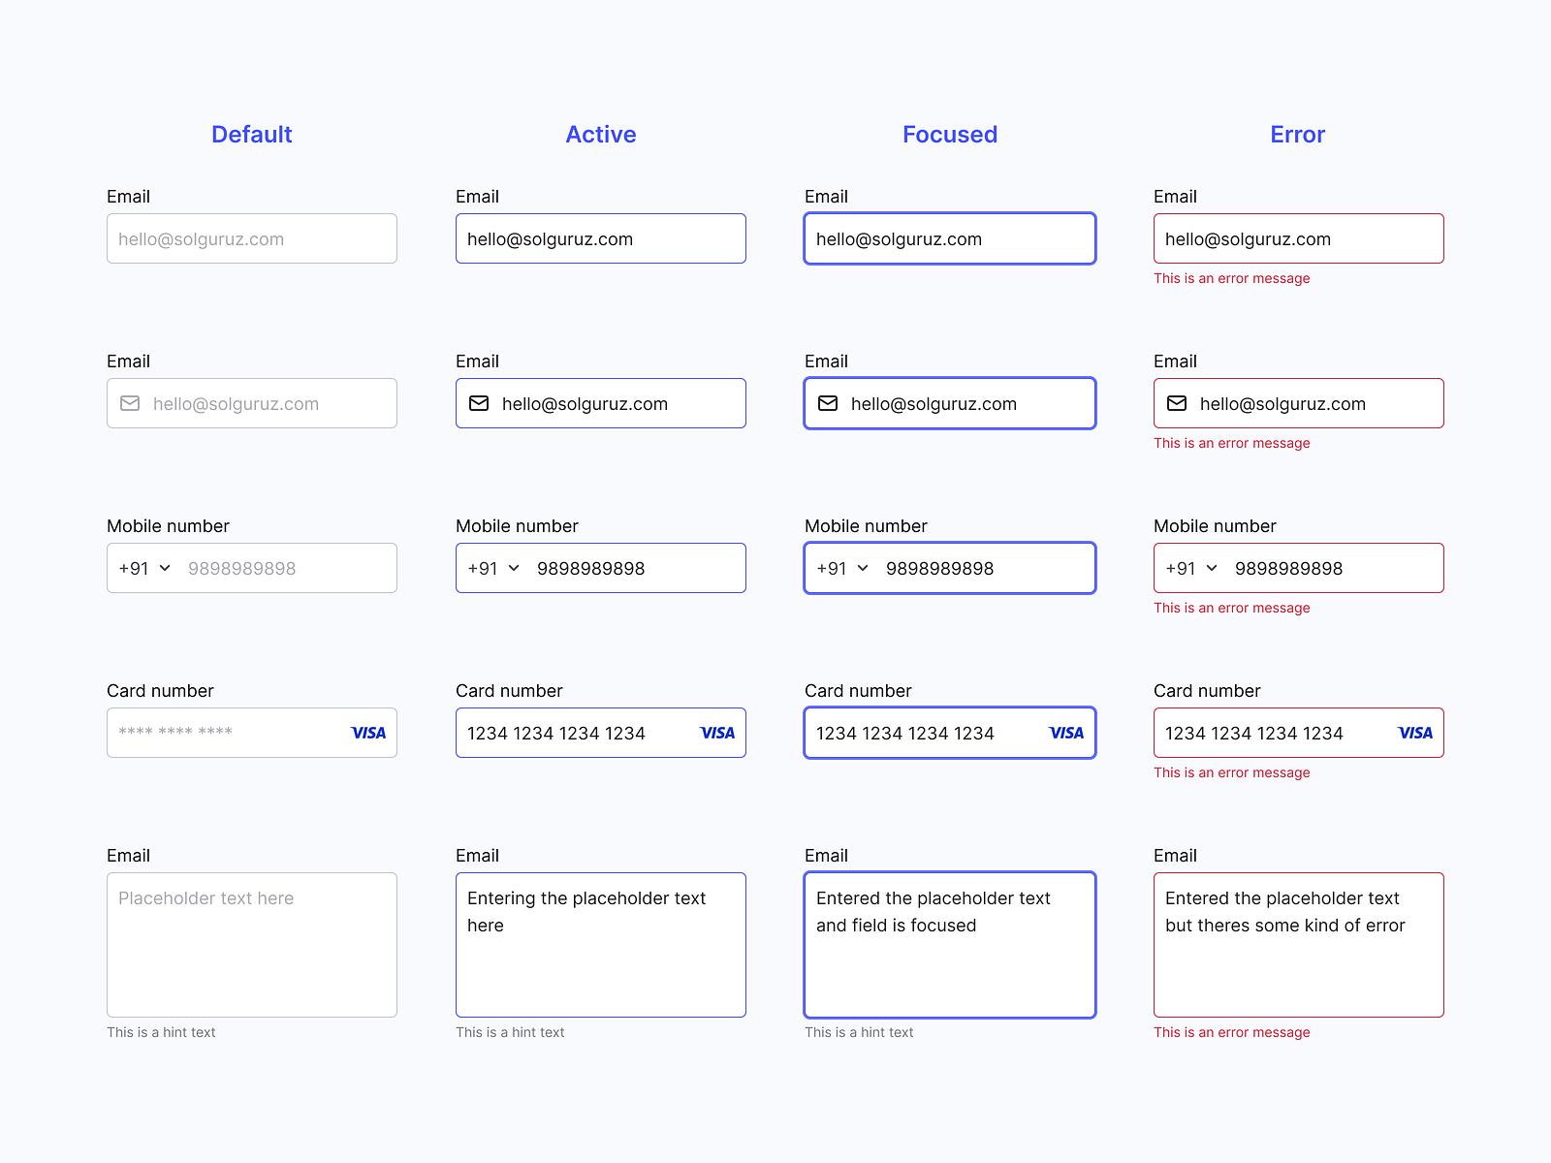Click the first Default email field without icon
This screenshot has height=1163, width=1551.
(252, 238)
